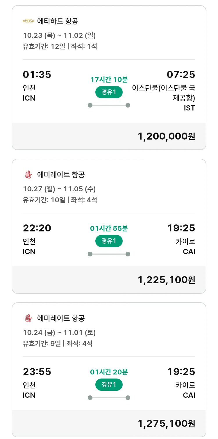The width and height of the screenshot is (218, 439).
Task: Click the 22:20 departure time
Action: (x=37, y=228)
